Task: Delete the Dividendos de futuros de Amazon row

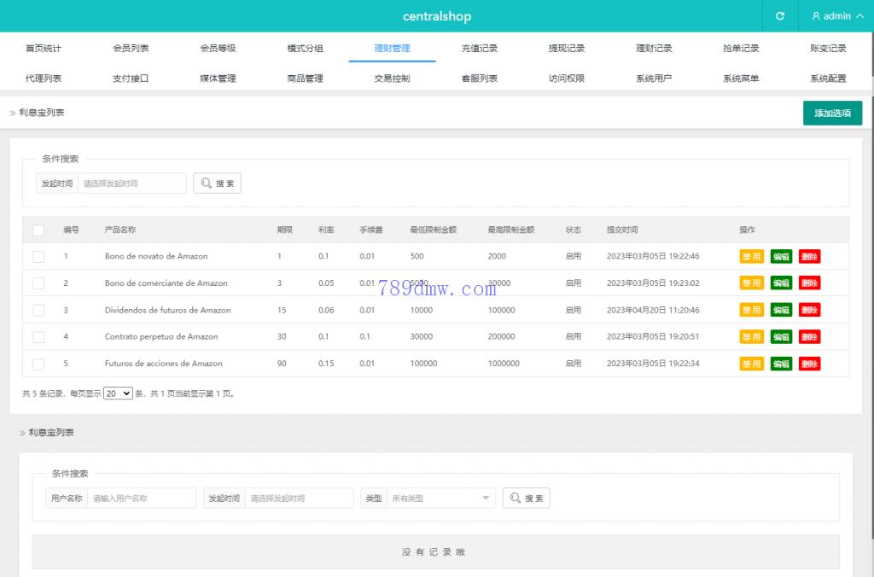Action: pos(809,310)
